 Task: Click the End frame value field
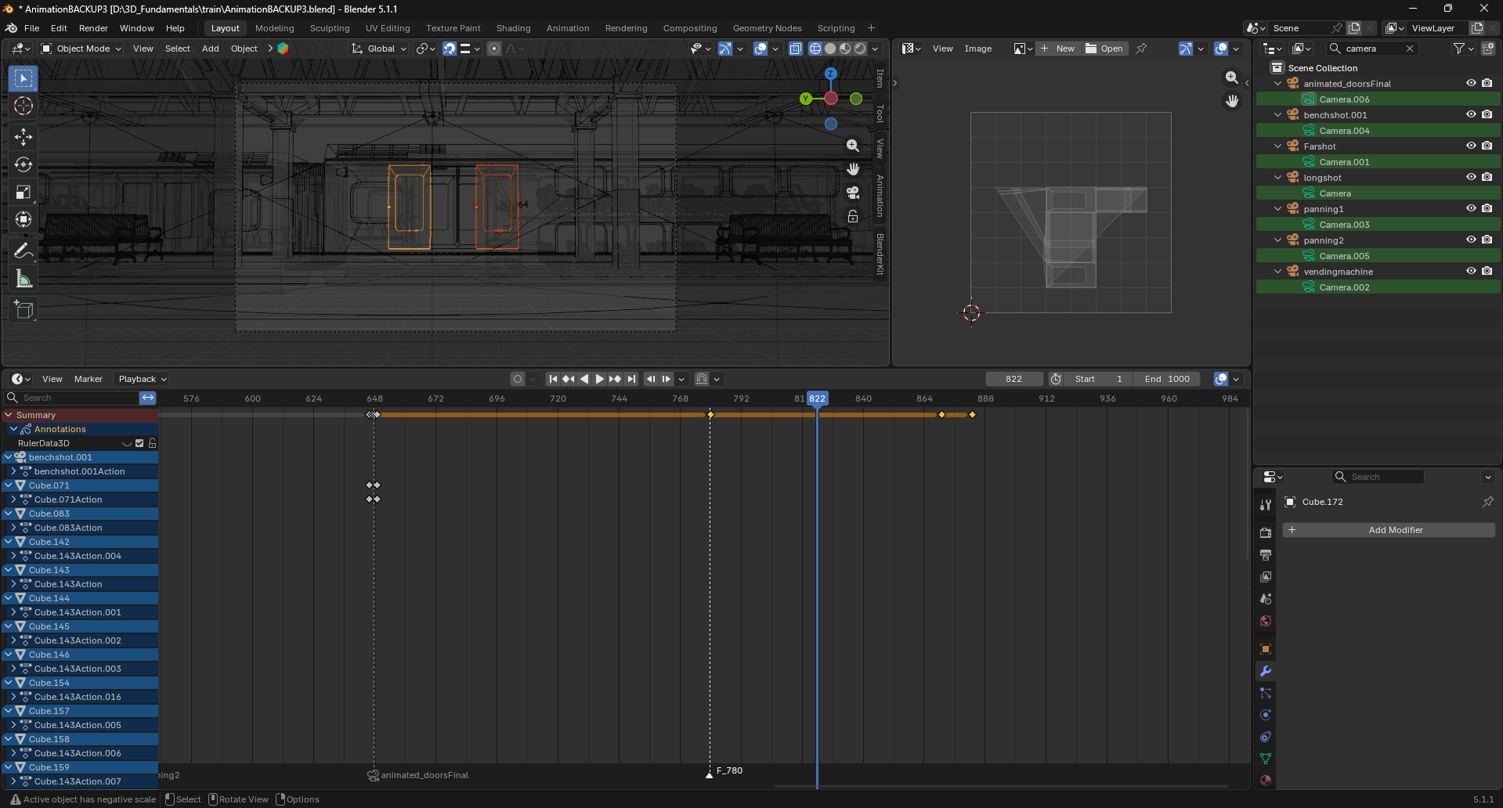pos(1168,379)
